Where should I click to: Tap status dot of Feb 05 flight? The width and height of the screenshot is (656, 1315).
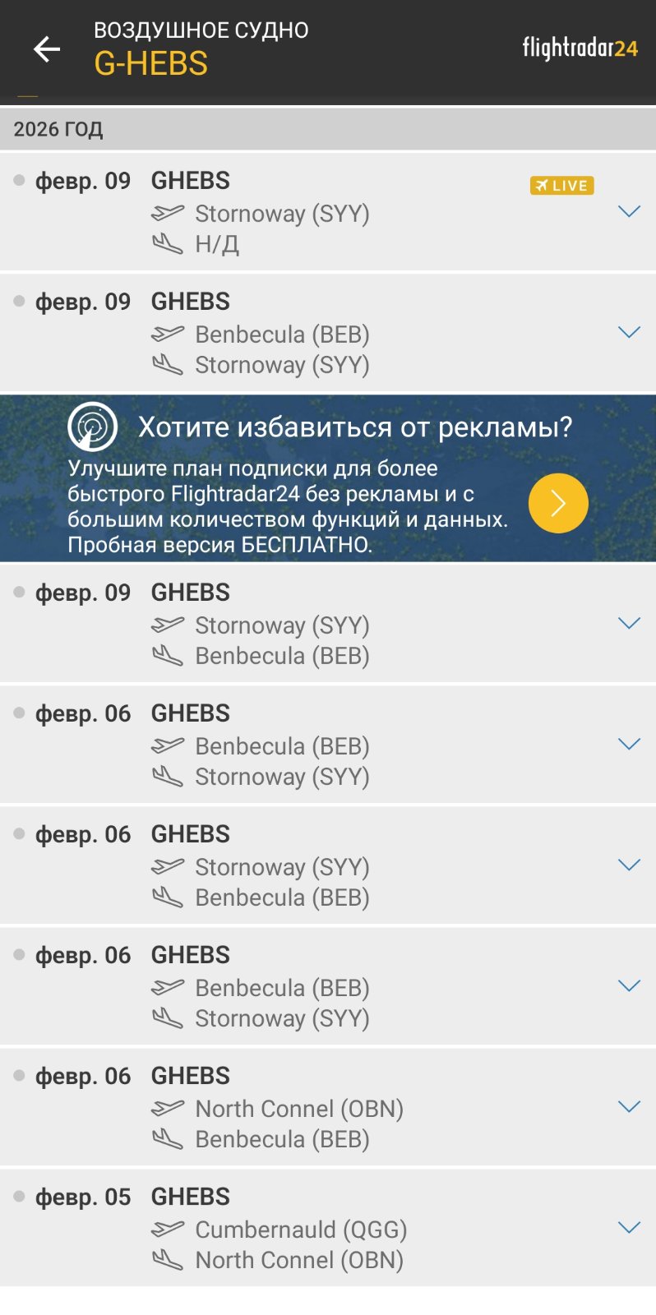click(x=20, y=1197)
